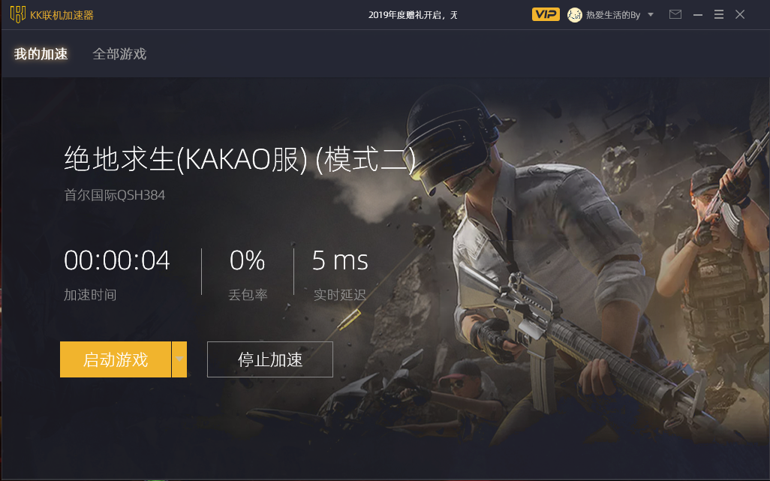Image resolution: width=770 pixels, height=481 pixels.
Task: Switch to the 全部游戏 tab
Action: [119, 53]
